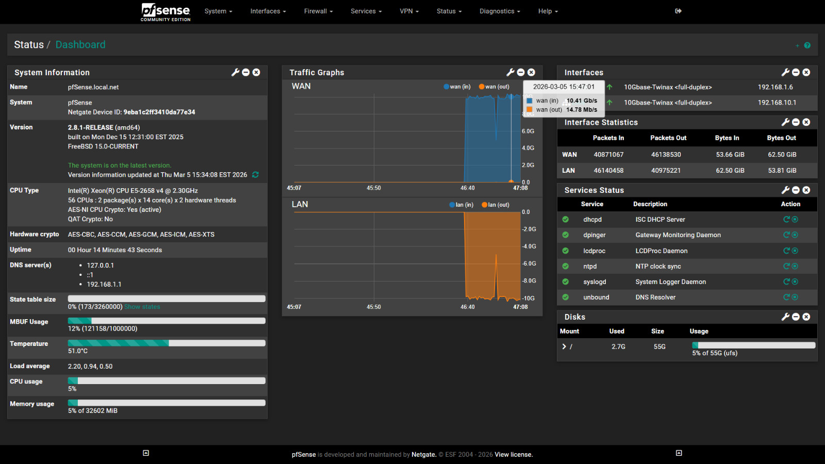The height and width of the screenshot is (464, 825).
Task: Open the VPN menu
Action: 409,11
